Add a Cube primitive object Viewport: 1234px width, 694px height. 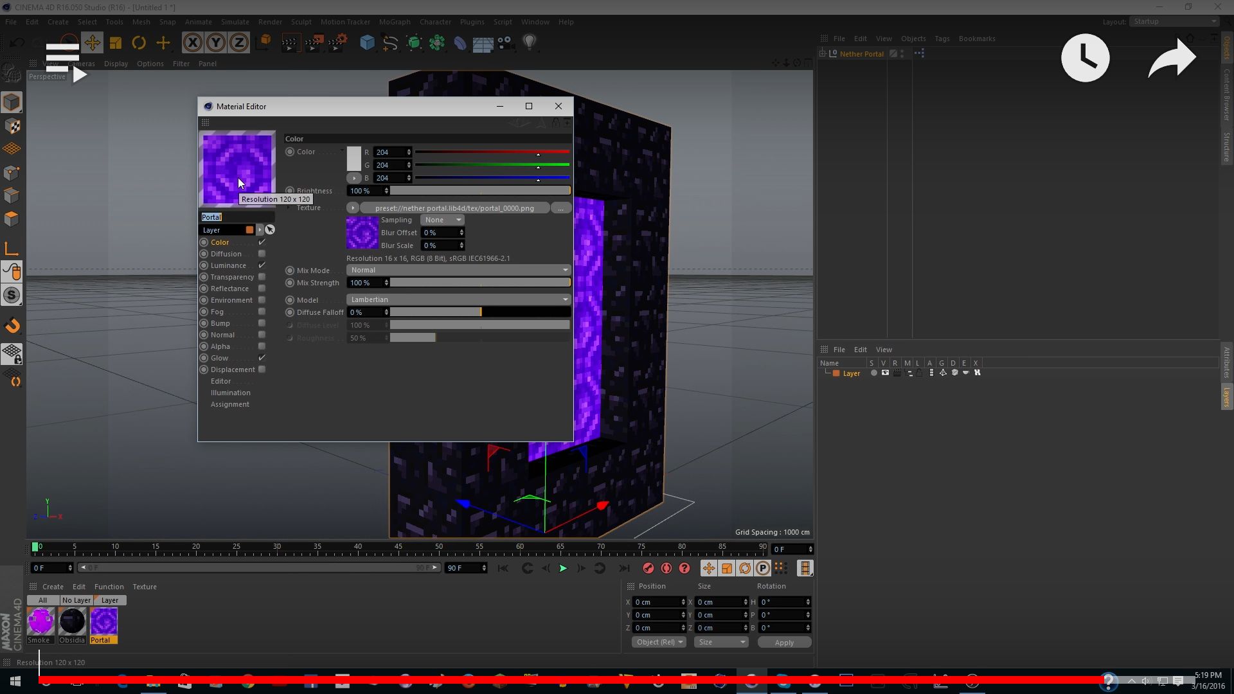click(367, 43)
